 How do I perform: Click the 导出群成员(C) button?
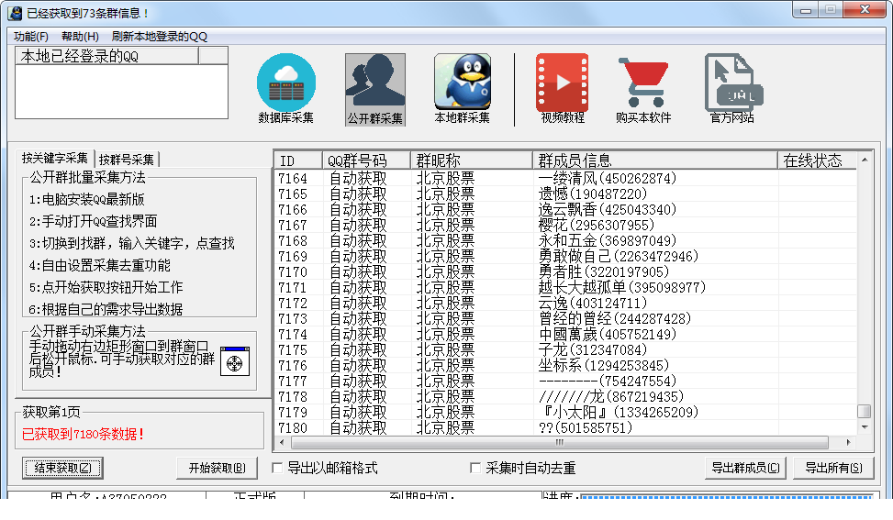click(745, 468)
